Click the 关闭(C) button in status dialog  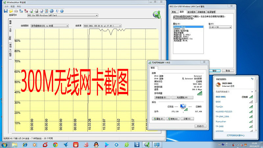[x=201, y=126]
